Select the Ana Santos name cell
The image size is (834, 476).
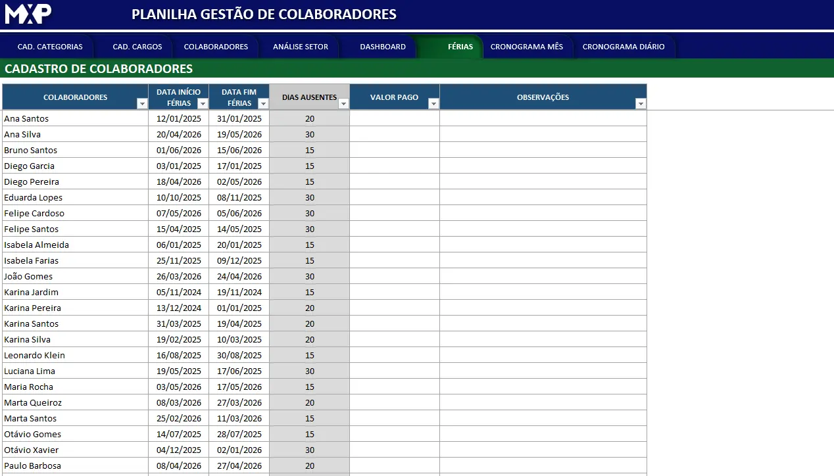(x=75, y=118)
